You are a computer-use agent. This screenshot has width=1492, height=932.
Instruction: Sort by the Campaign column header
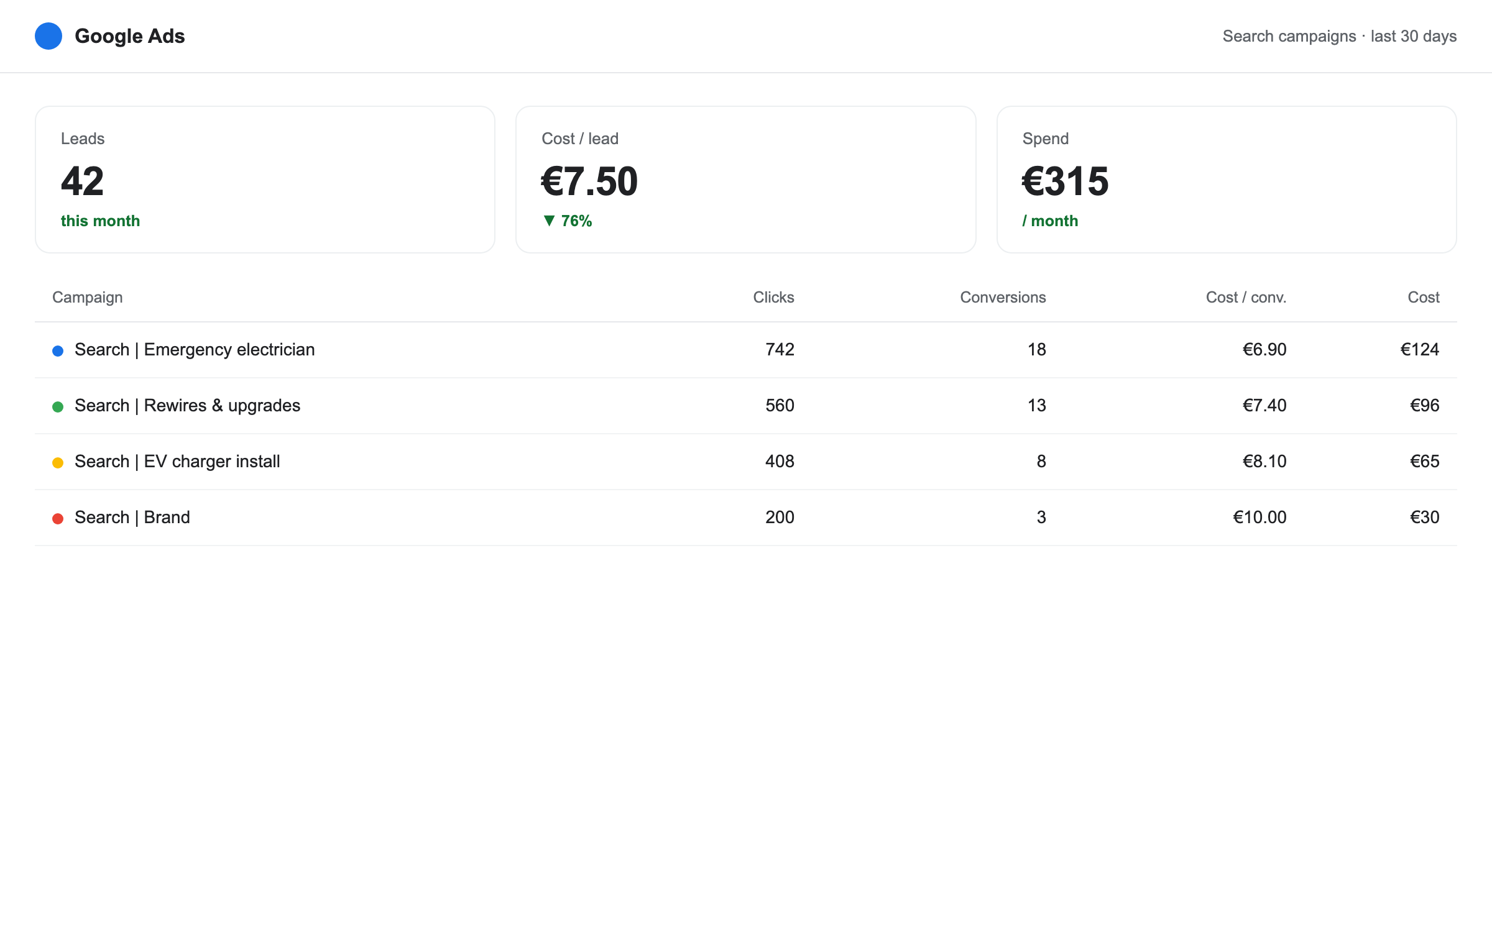pyautogui.click(x=88, y=298)
